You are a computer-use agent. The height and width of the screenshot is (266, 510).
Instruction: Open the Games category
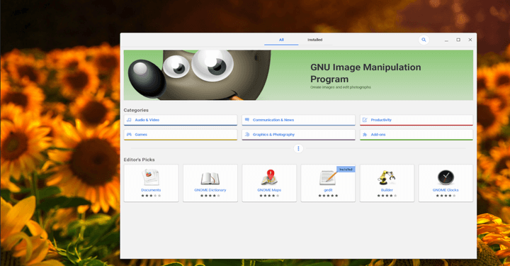click(181, 135)
